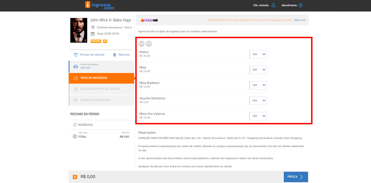Click the visitor user profile icon
Image resolution: width=371 pixels, height=183 pixels.
pyautogui.click(x=273, y=5)
